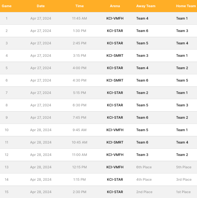Open KCI-VMFH arena link for game 10

point(115,130)
